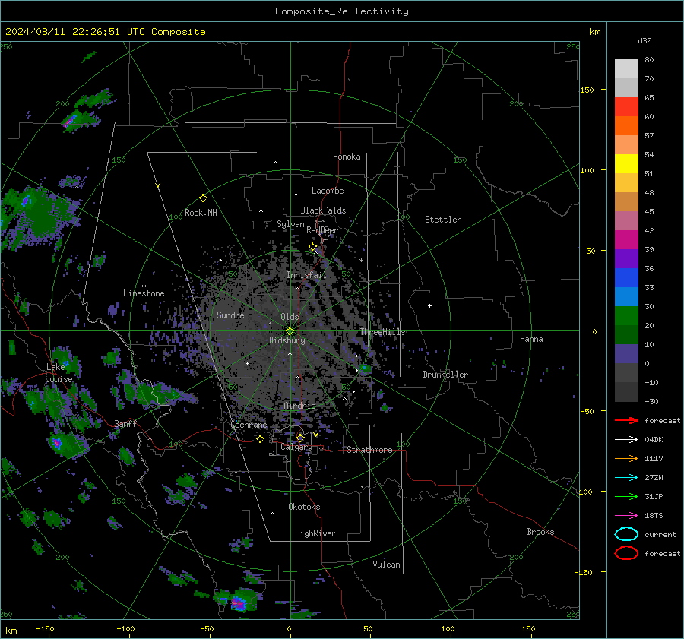The height and width of the screenshot is (639, 684).
Task: Select the cyan 27ZW arrow icon
Action: pos(626,478)
